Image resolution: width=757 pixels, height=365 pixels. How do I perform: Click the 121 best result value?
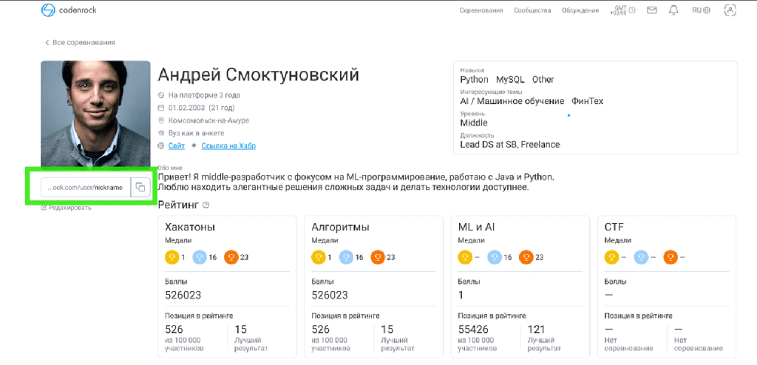[x=535, y=330]
